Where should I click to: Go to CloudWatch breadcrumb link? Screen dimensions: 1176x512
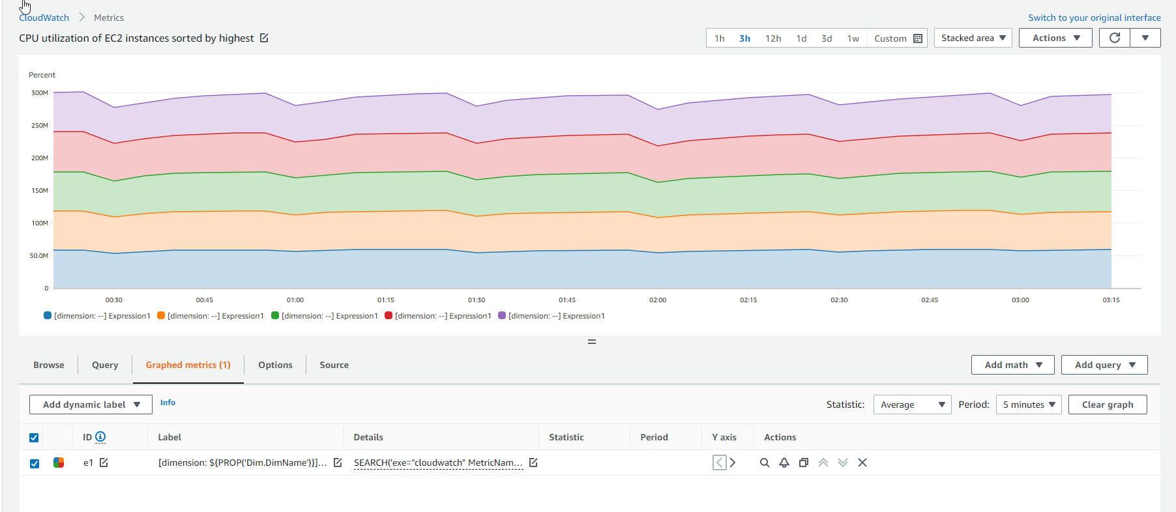pos(44,18)
